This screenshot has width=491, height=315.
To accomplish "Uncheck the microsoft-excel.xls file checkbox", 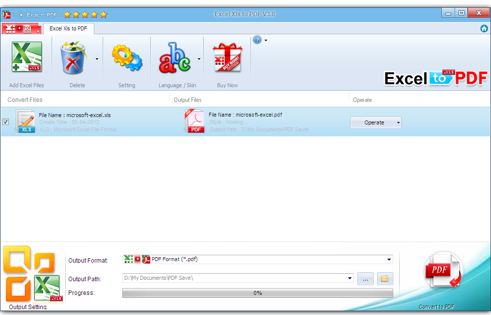I will coord(5,121).
